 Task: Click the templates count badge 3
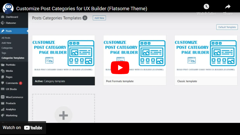pos(85,18)
